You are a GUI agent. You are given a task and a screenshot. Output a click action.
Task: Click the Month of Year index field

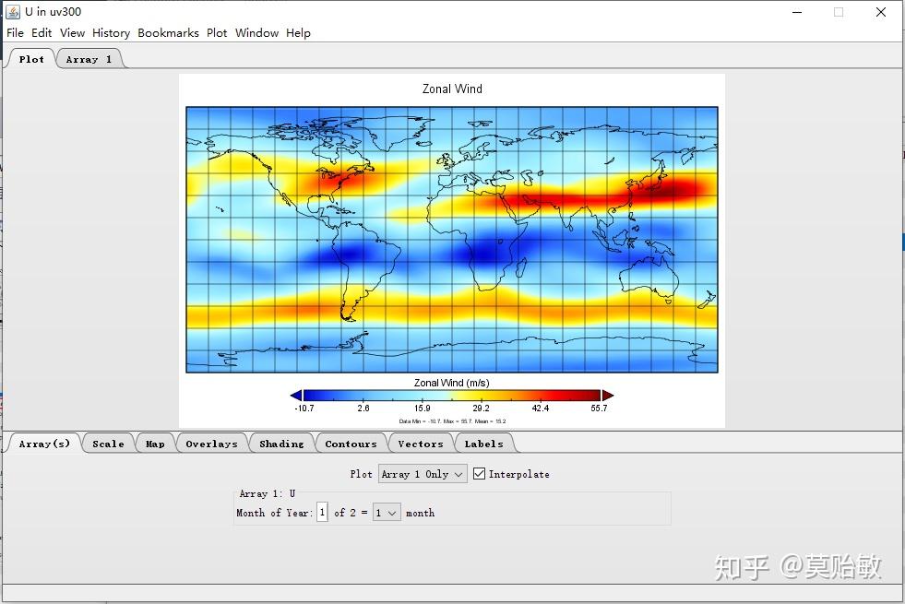pyautogui.click(x=322, y=513)
